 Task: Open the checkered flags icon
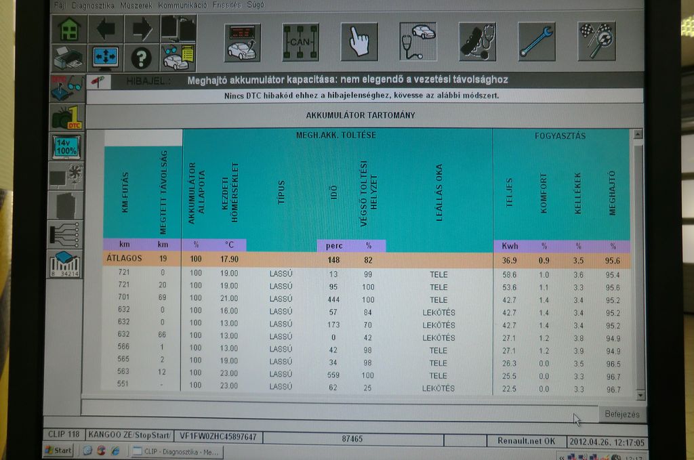(596, 42)
